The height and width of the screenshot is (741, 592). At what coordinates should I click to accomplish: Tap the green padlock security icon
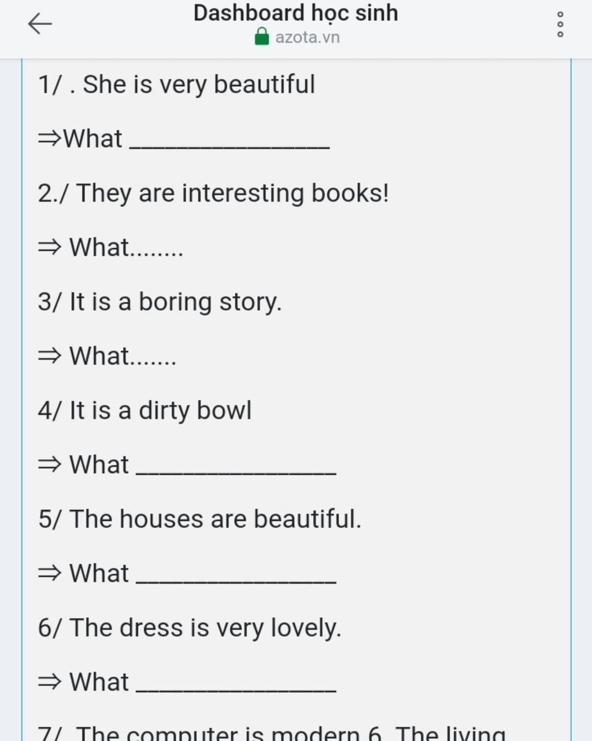click(x=262, y=37)
